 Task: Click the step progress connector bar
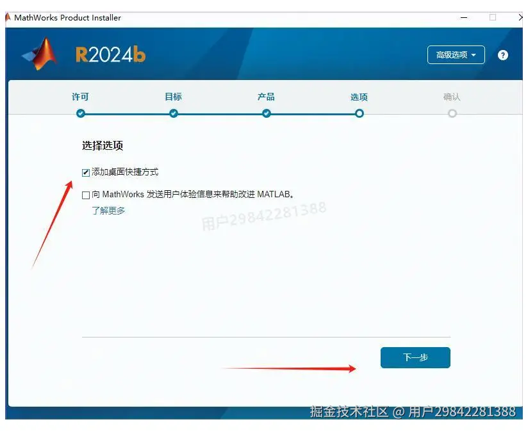[218, 113]
